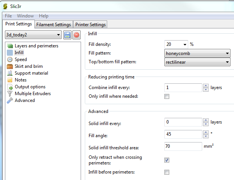Open the Speed settings page
The height and width of the screenshot is (180, 234).
21,59
